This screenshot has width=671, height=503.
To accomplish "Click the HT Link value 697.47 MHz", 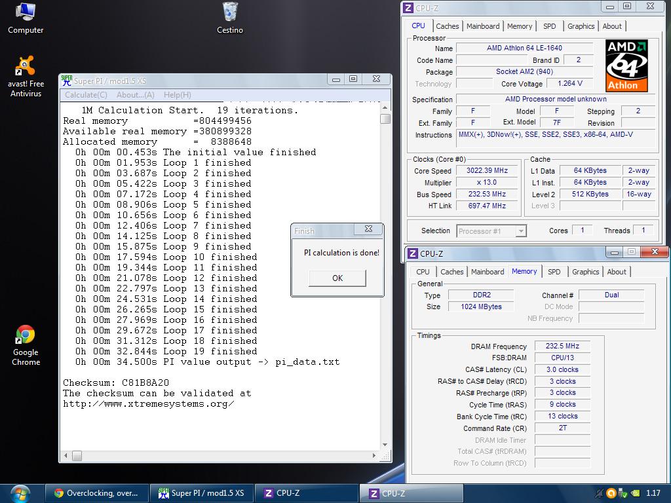I will [487, 206].
